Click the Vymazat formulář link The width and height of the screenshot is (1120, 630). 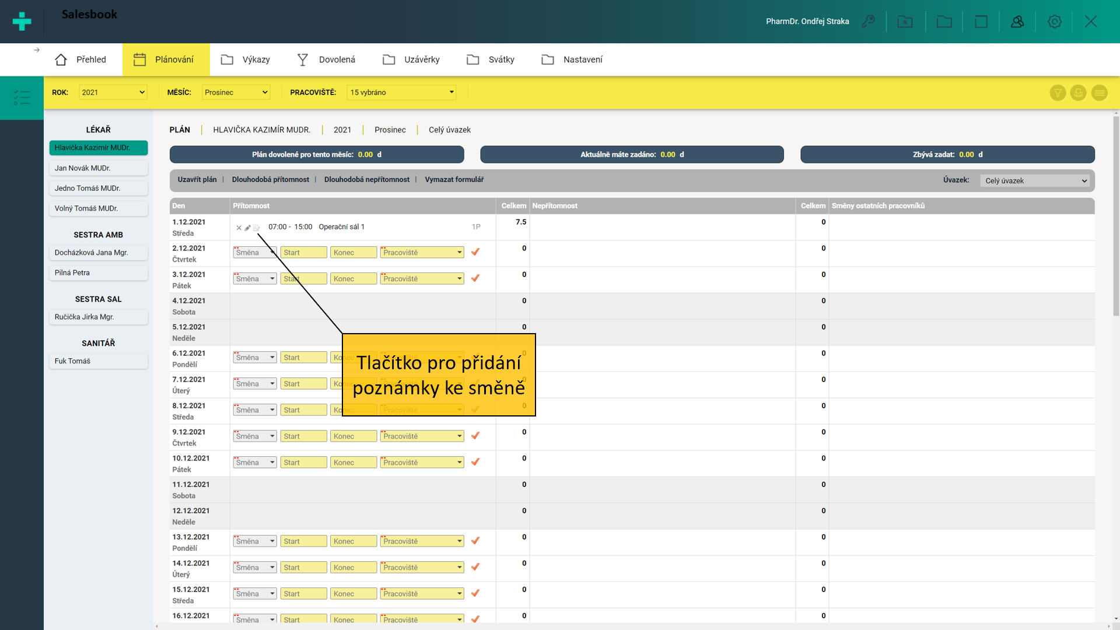(454, 180)
